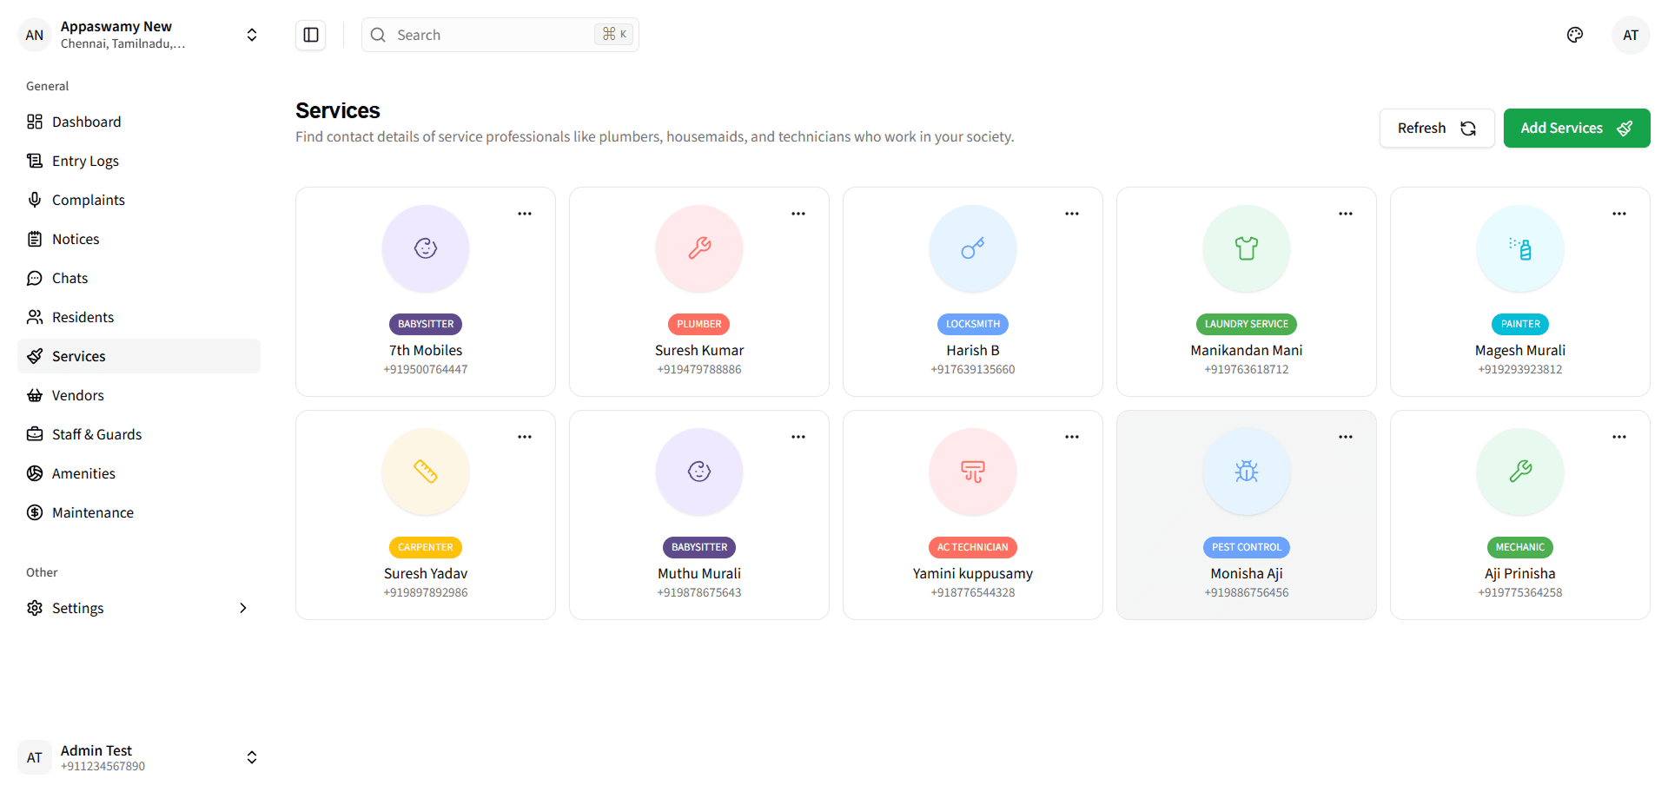Toggle the Maintenance sidebar entry

92,512
